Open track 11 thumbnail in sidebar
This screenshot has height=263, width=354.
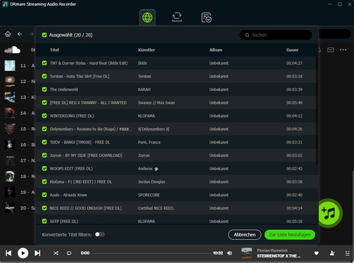(x=10, y=65)
